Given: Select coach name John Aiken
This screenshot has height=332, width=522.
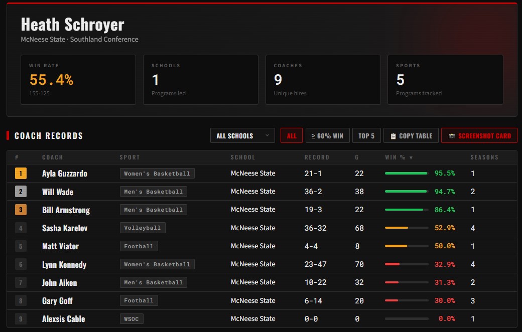Looking at the screenshot, I should [59, 282].
